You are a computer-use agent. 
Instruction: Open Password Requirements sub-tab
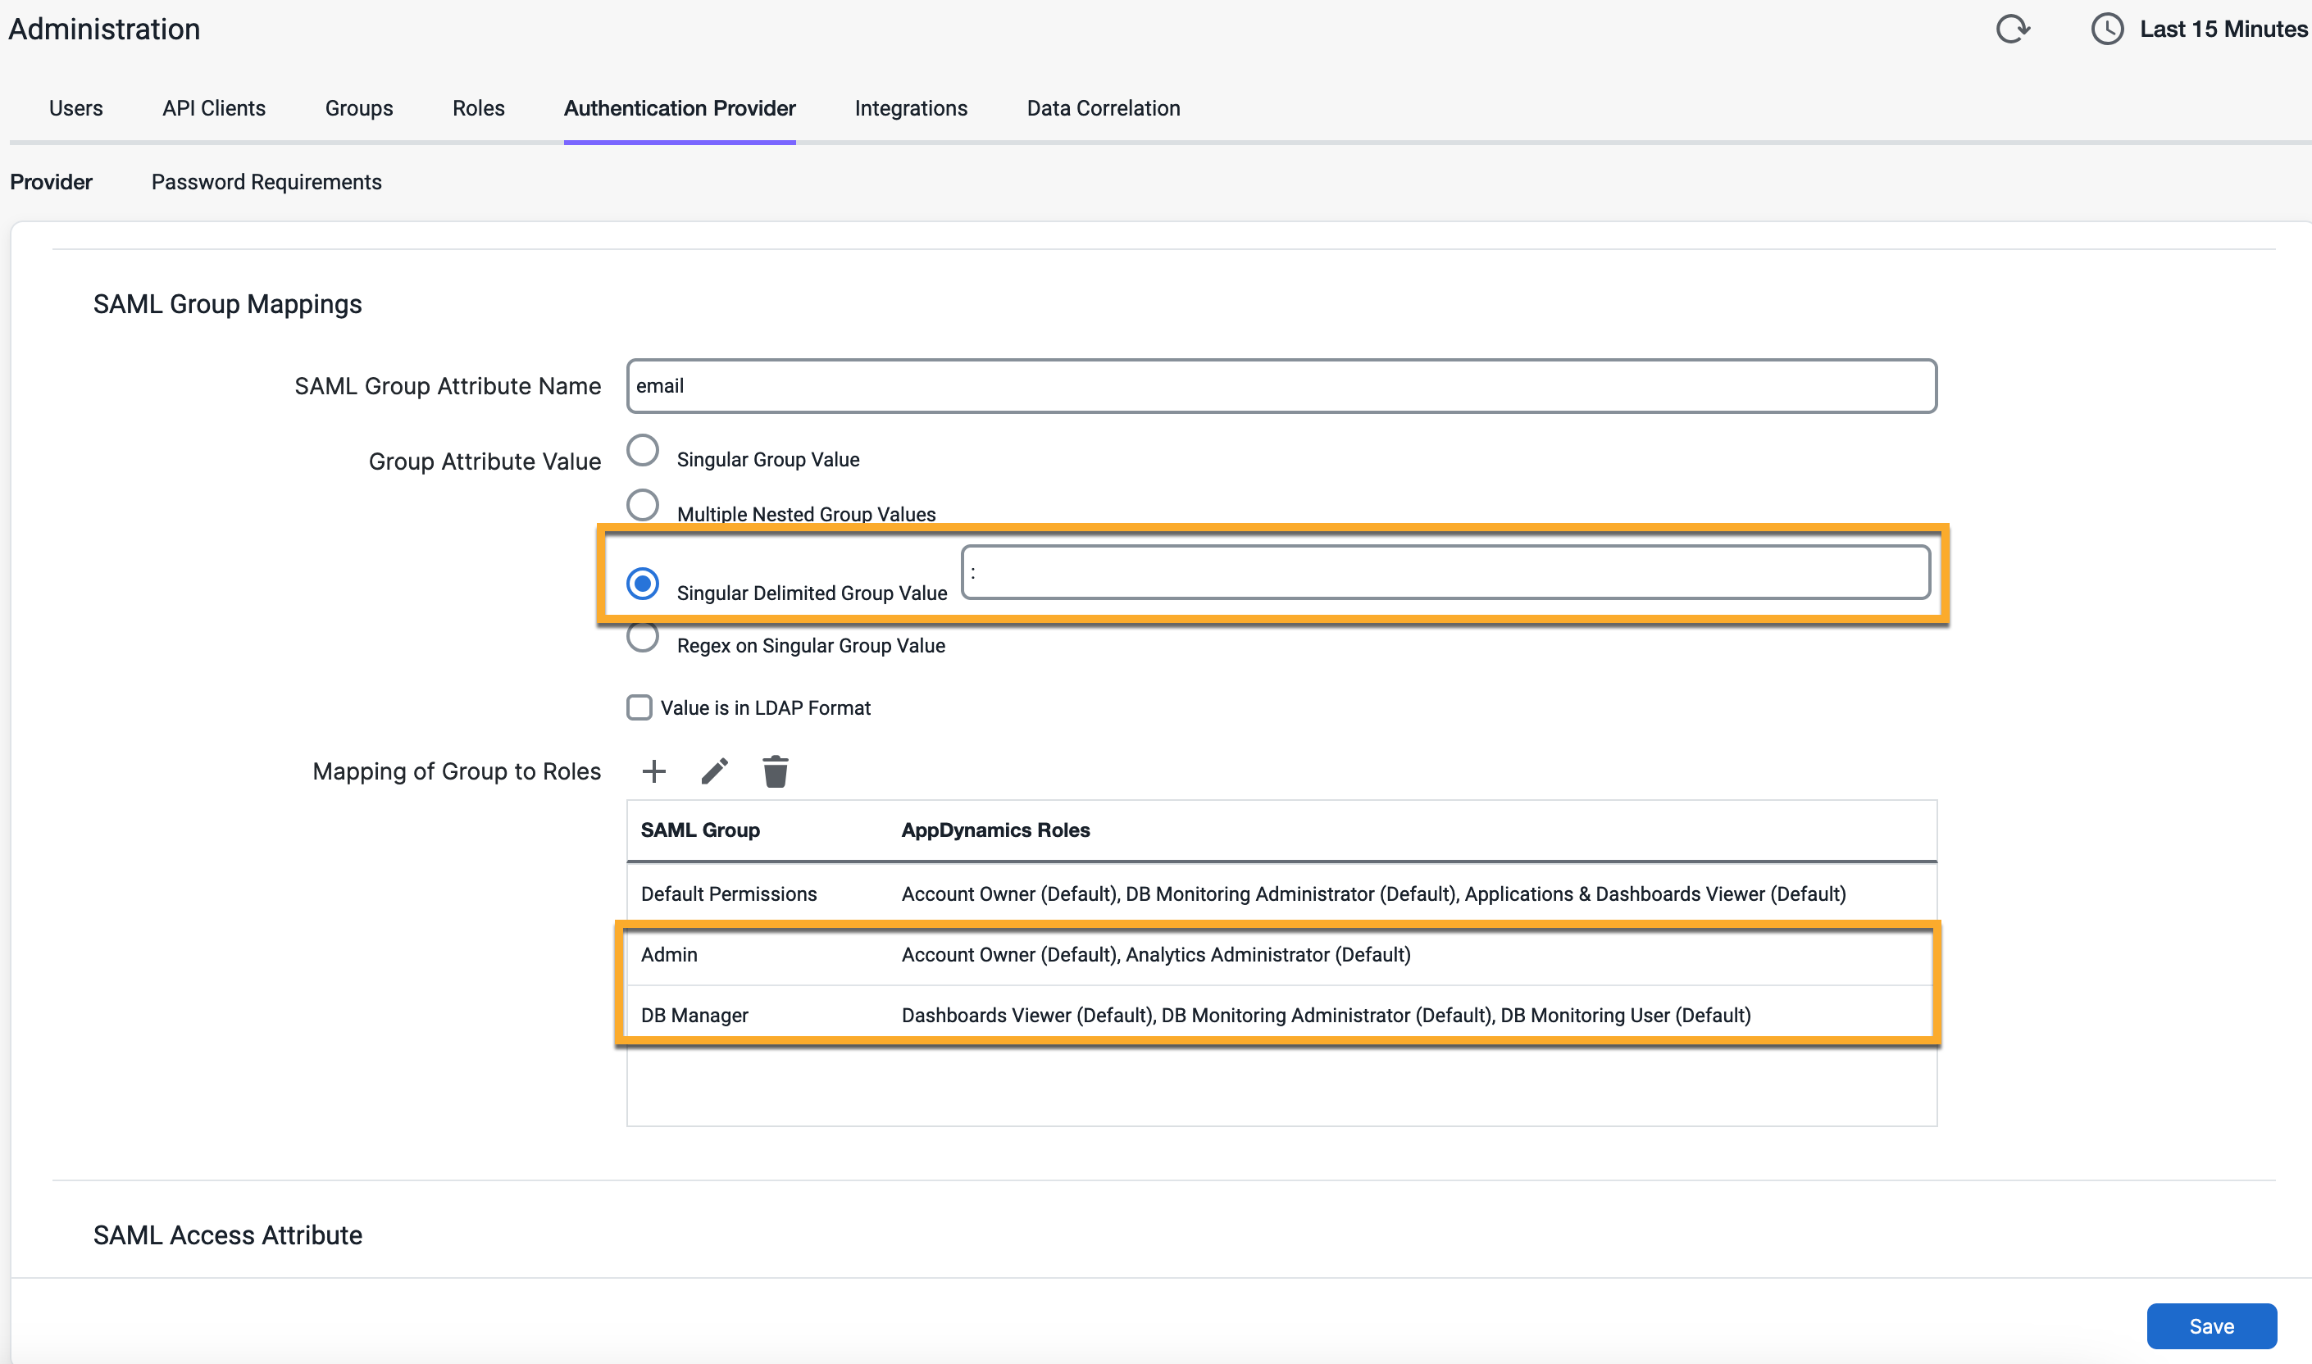266,182
